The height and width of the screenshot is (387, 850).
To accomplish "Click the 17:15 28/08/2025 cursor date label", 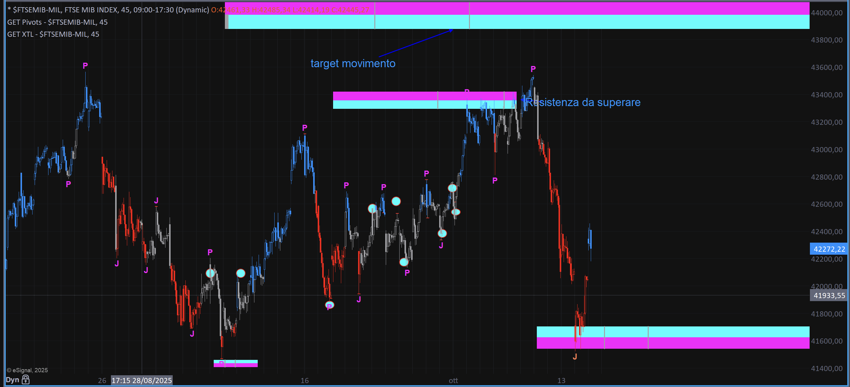I will [142, 380].
